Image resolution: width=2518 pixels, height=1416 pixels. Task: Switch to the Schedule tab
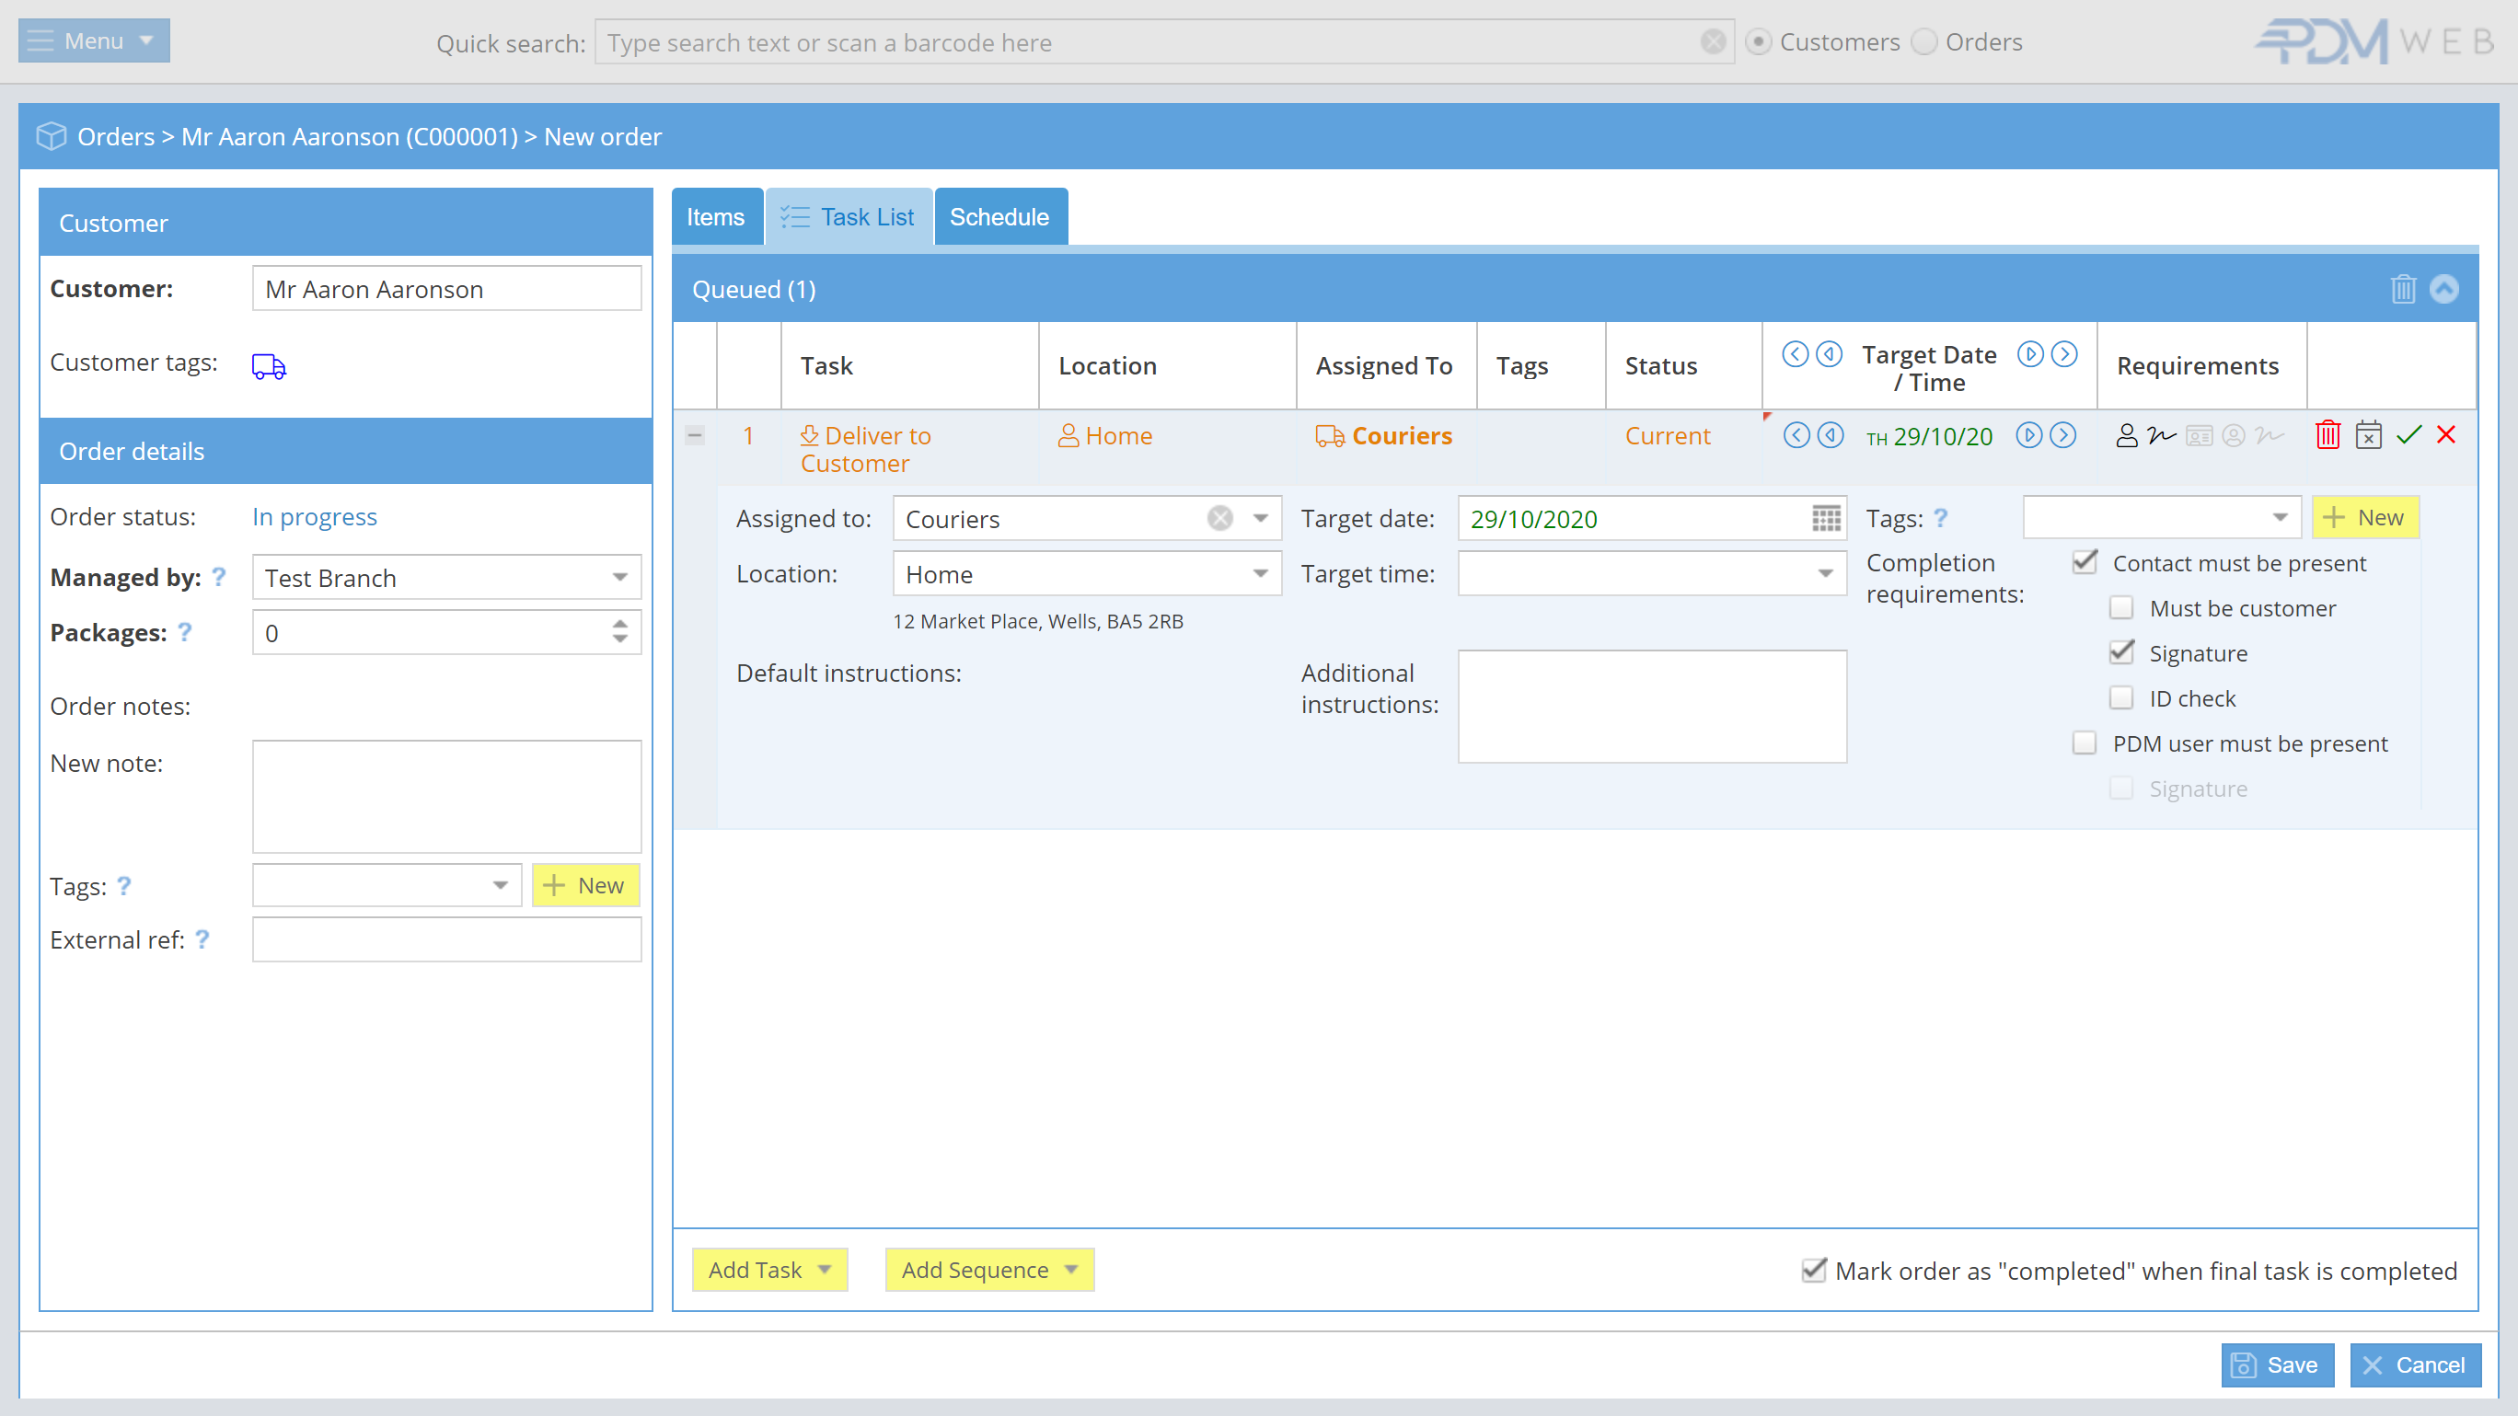pyautogui.click(x=999, y=217)
